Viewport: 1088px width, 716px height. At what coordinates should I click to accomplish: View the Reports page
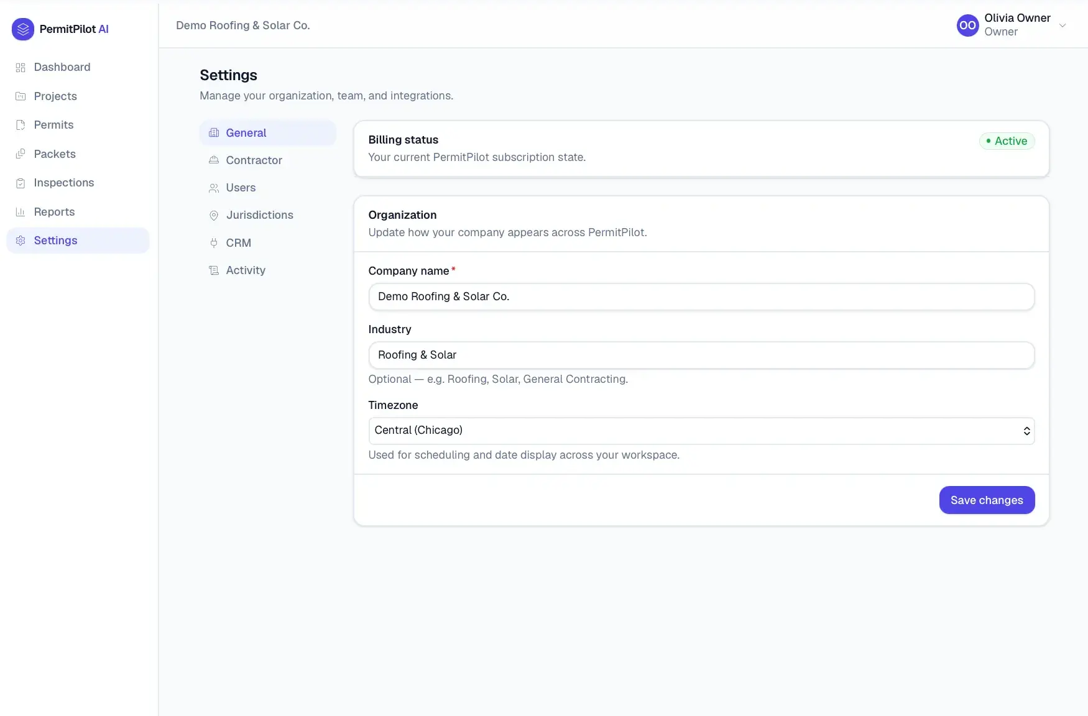pyautogui.click(x=78, y=212)
